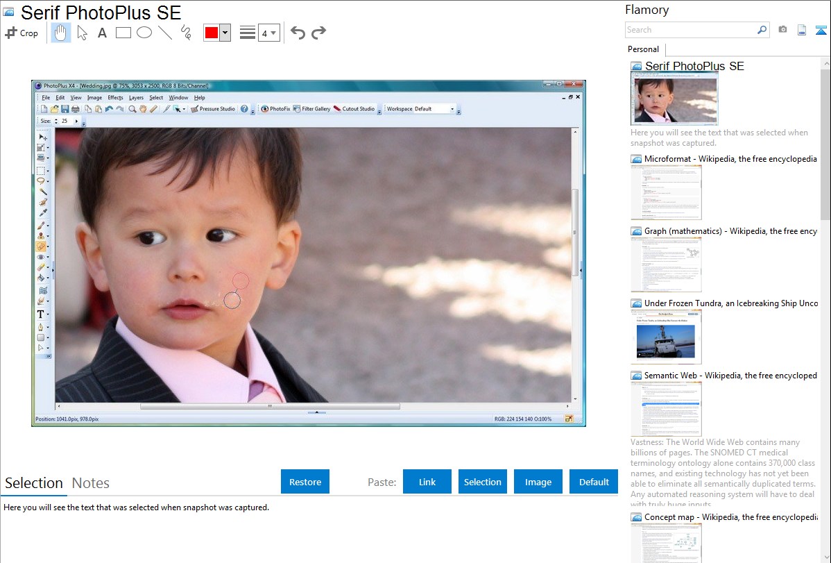Undo the last annotation
This screenshot has height=563, width=831.
[298, 33]
